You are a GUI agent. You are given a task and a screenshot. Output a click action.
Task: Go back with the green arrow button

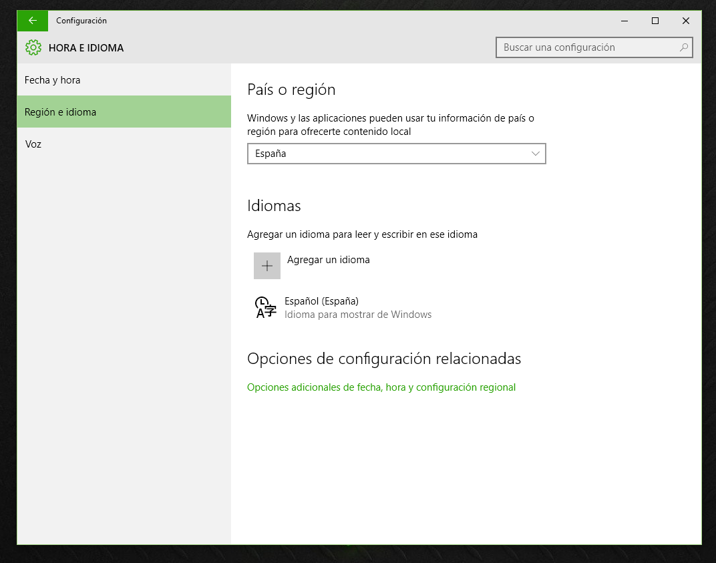(33, 21)
